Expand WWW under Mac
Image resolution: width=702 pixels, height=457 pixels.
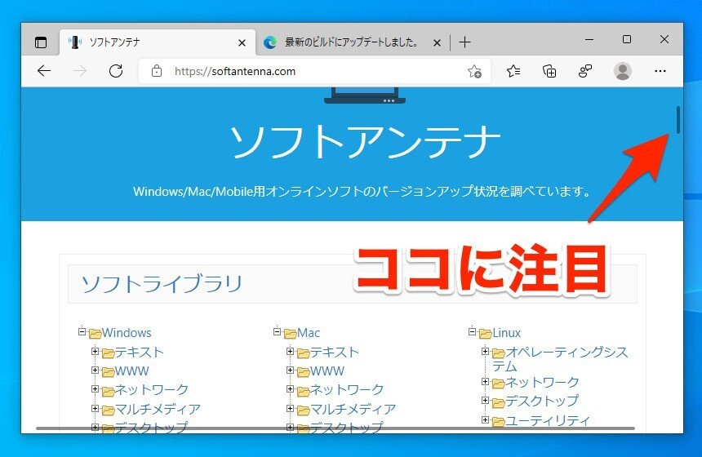point(290,370)
